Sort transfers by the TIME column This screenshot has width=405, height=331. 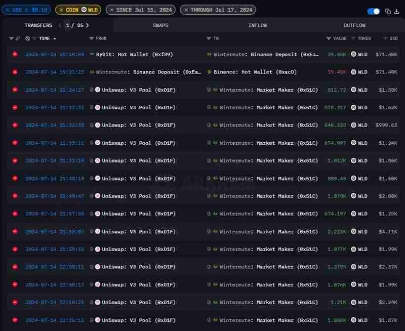(45, 38)
